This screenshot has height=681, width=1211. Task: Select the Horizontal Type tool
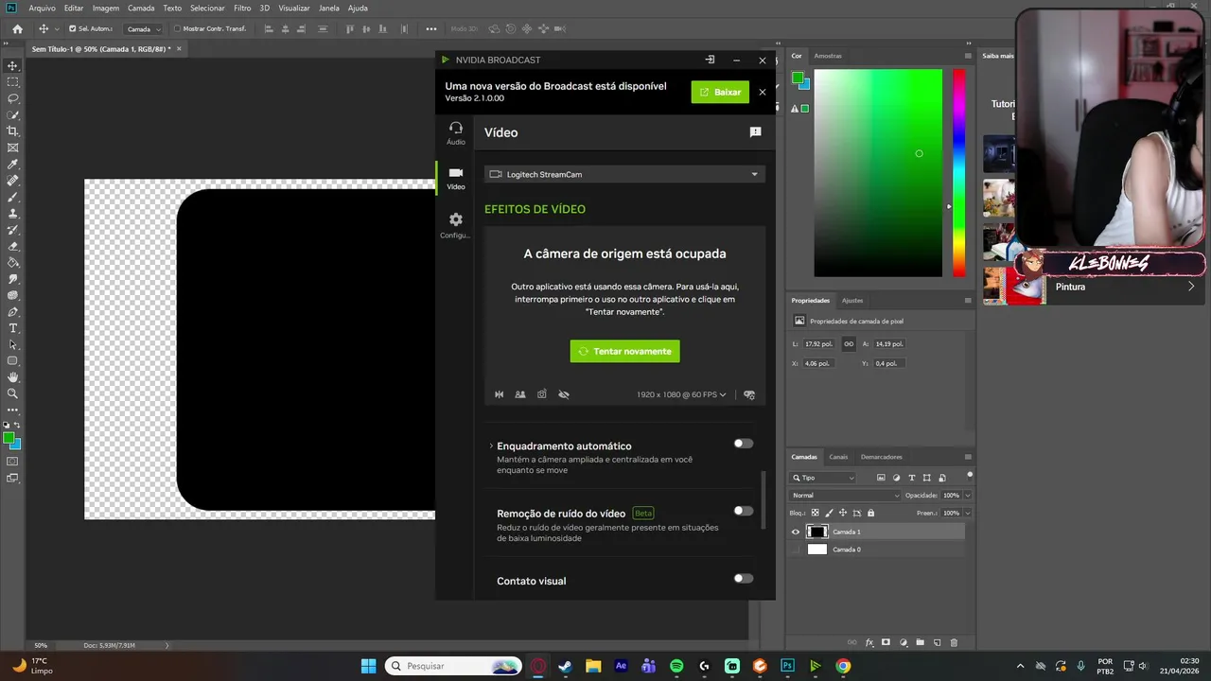13,328
